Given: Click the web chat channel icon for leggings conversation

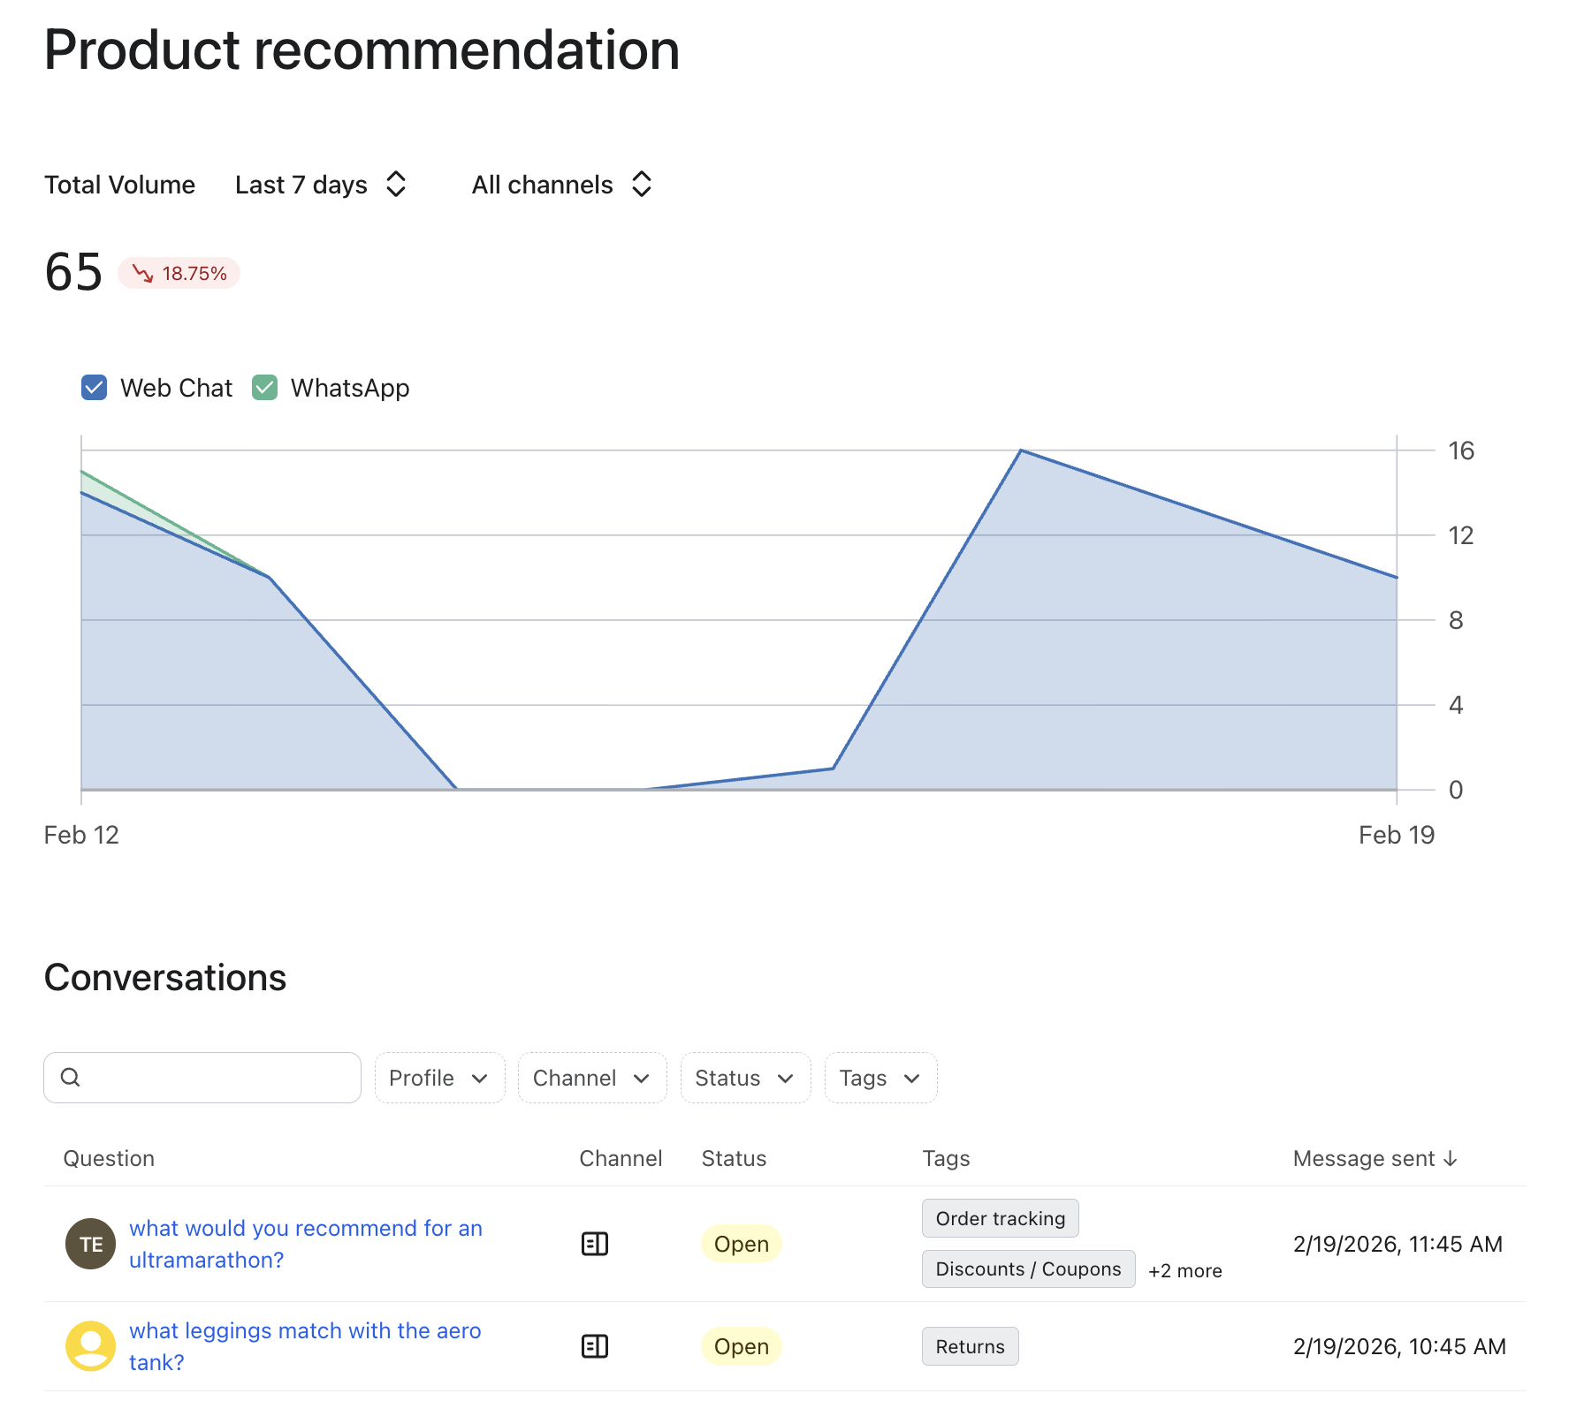Looking at the screenshot, I should [x=595, y=1346].
